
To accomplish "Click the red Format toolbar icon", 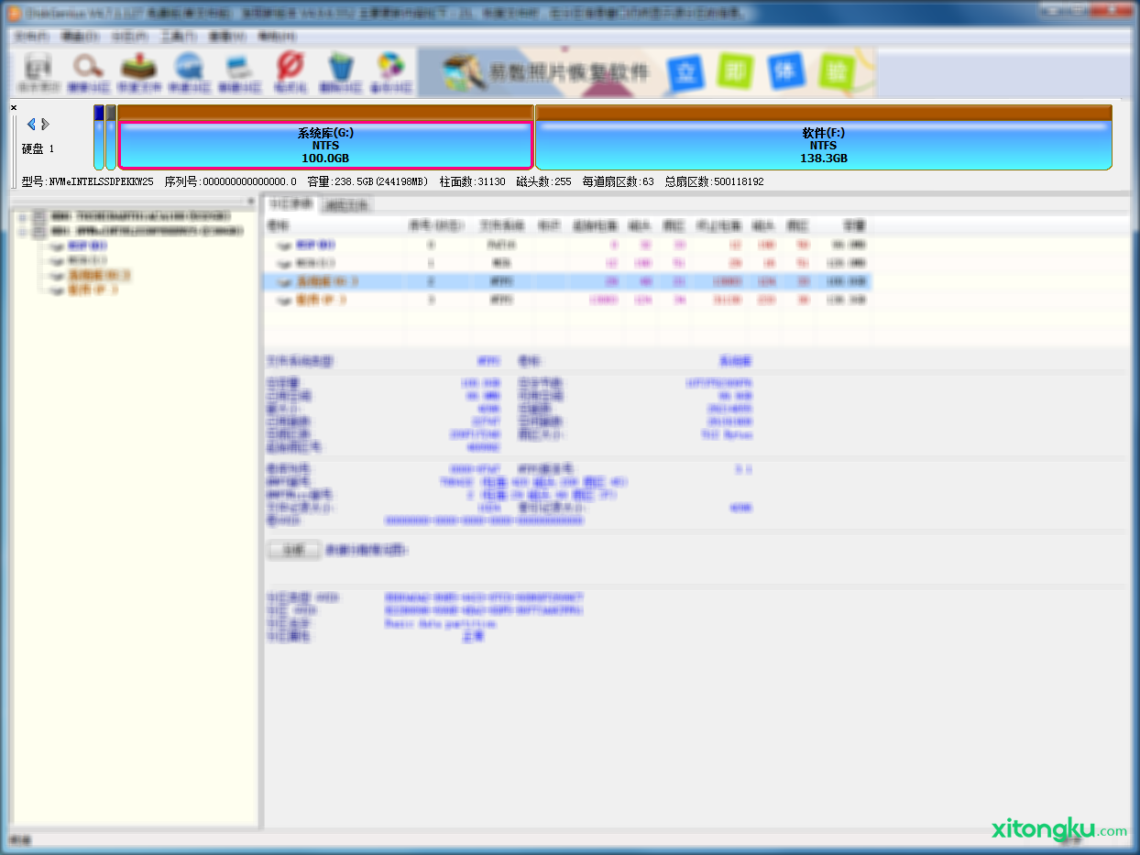I will 290,72.
